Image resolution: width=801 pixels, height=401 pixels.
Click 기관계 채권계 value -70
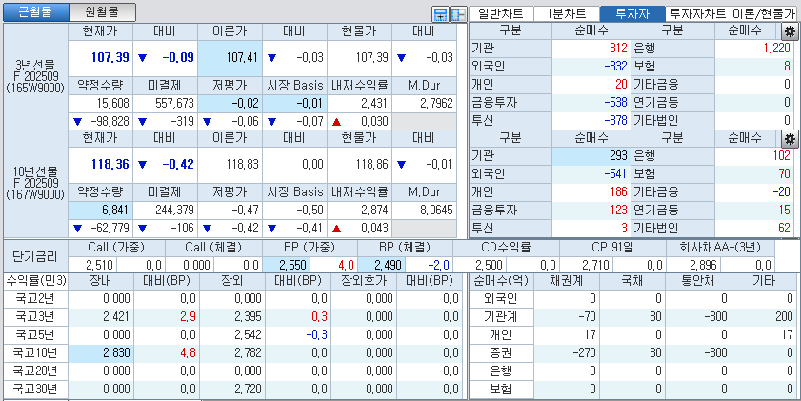click(588, 317)
